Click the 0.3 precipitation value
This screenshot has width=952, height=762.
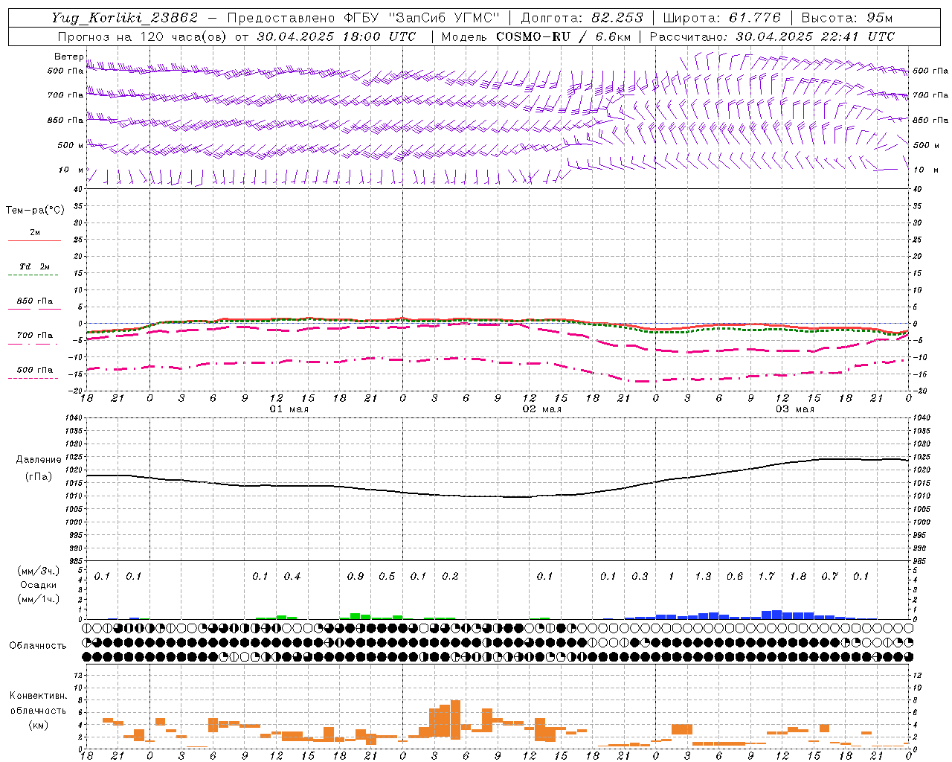tap(640, 577)
